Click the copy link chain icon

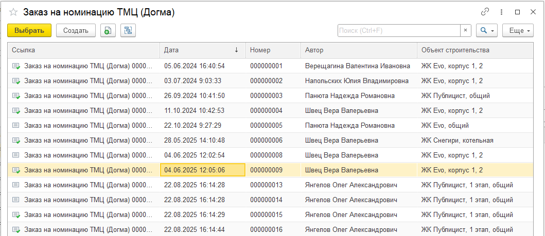pyautogui.click(x=485, y=12)
